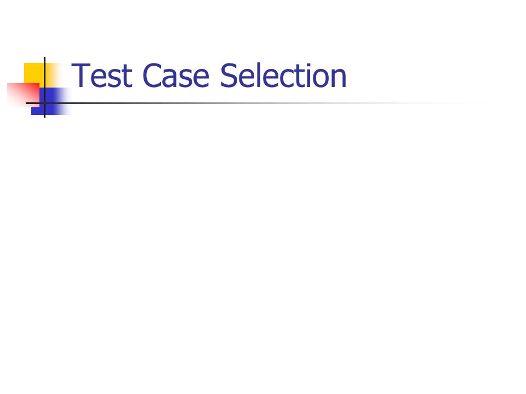Click the bottom end of the vertical black line
Viewport: 526px width, 394px height.
(x=44, y=117)
